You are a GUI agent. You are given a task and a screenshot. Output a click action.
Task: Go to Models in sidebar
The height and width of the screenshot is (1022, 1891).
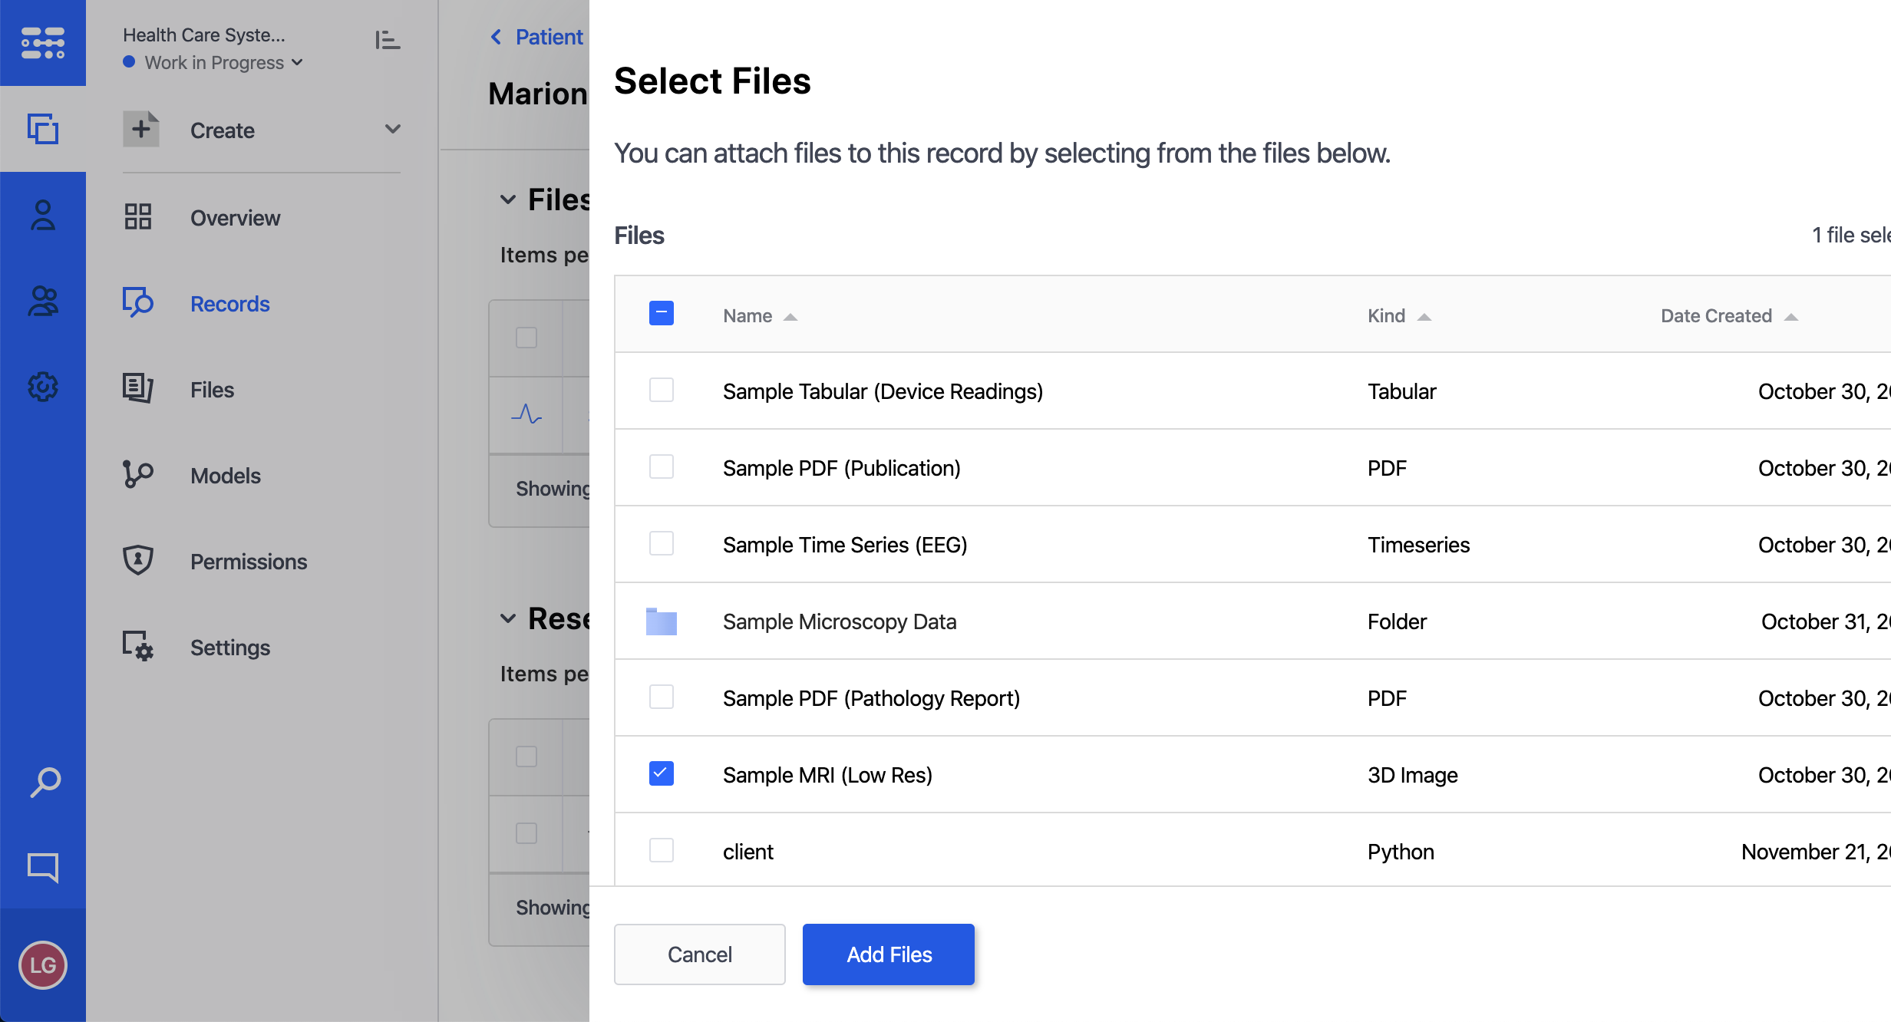(225, 476)
